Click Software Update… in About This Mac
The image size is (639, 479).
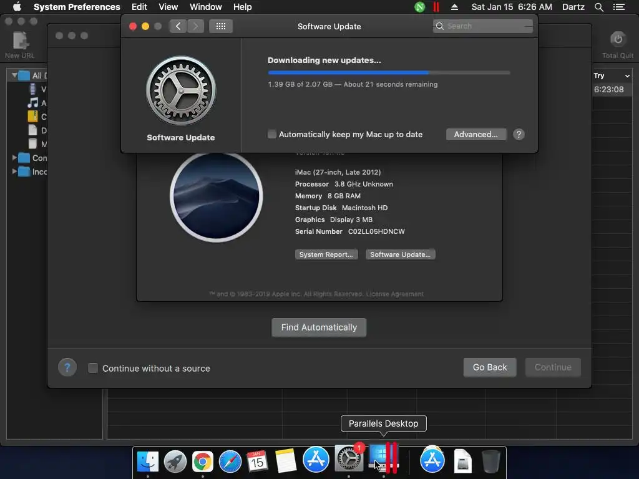[400, 254]
